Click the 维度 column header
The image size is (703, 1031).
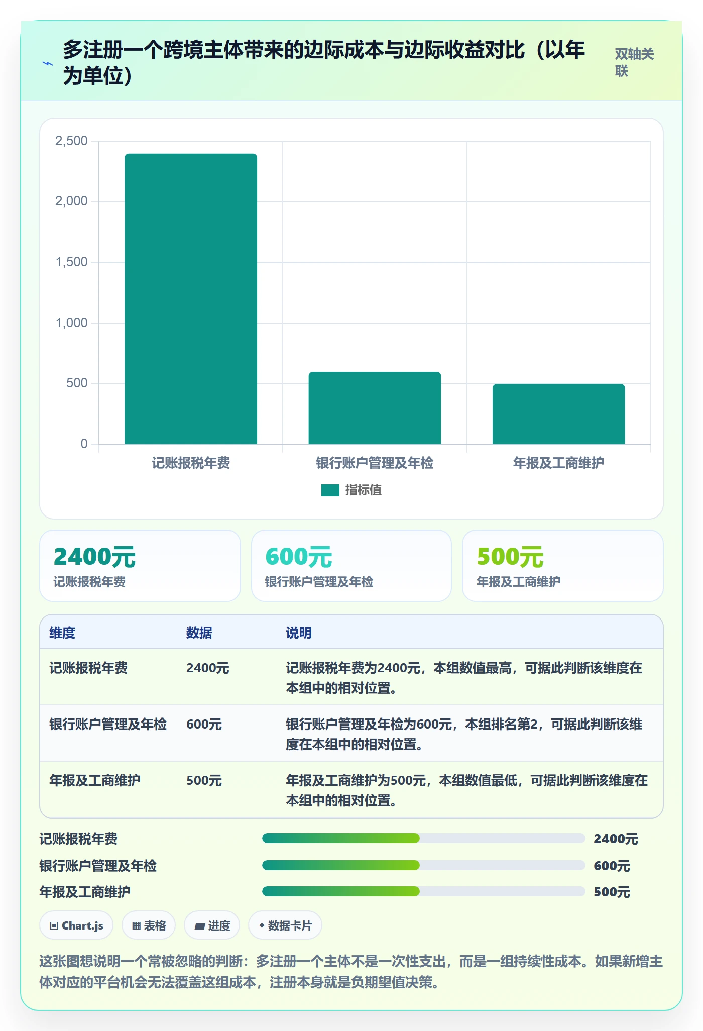tap(62, 633)
